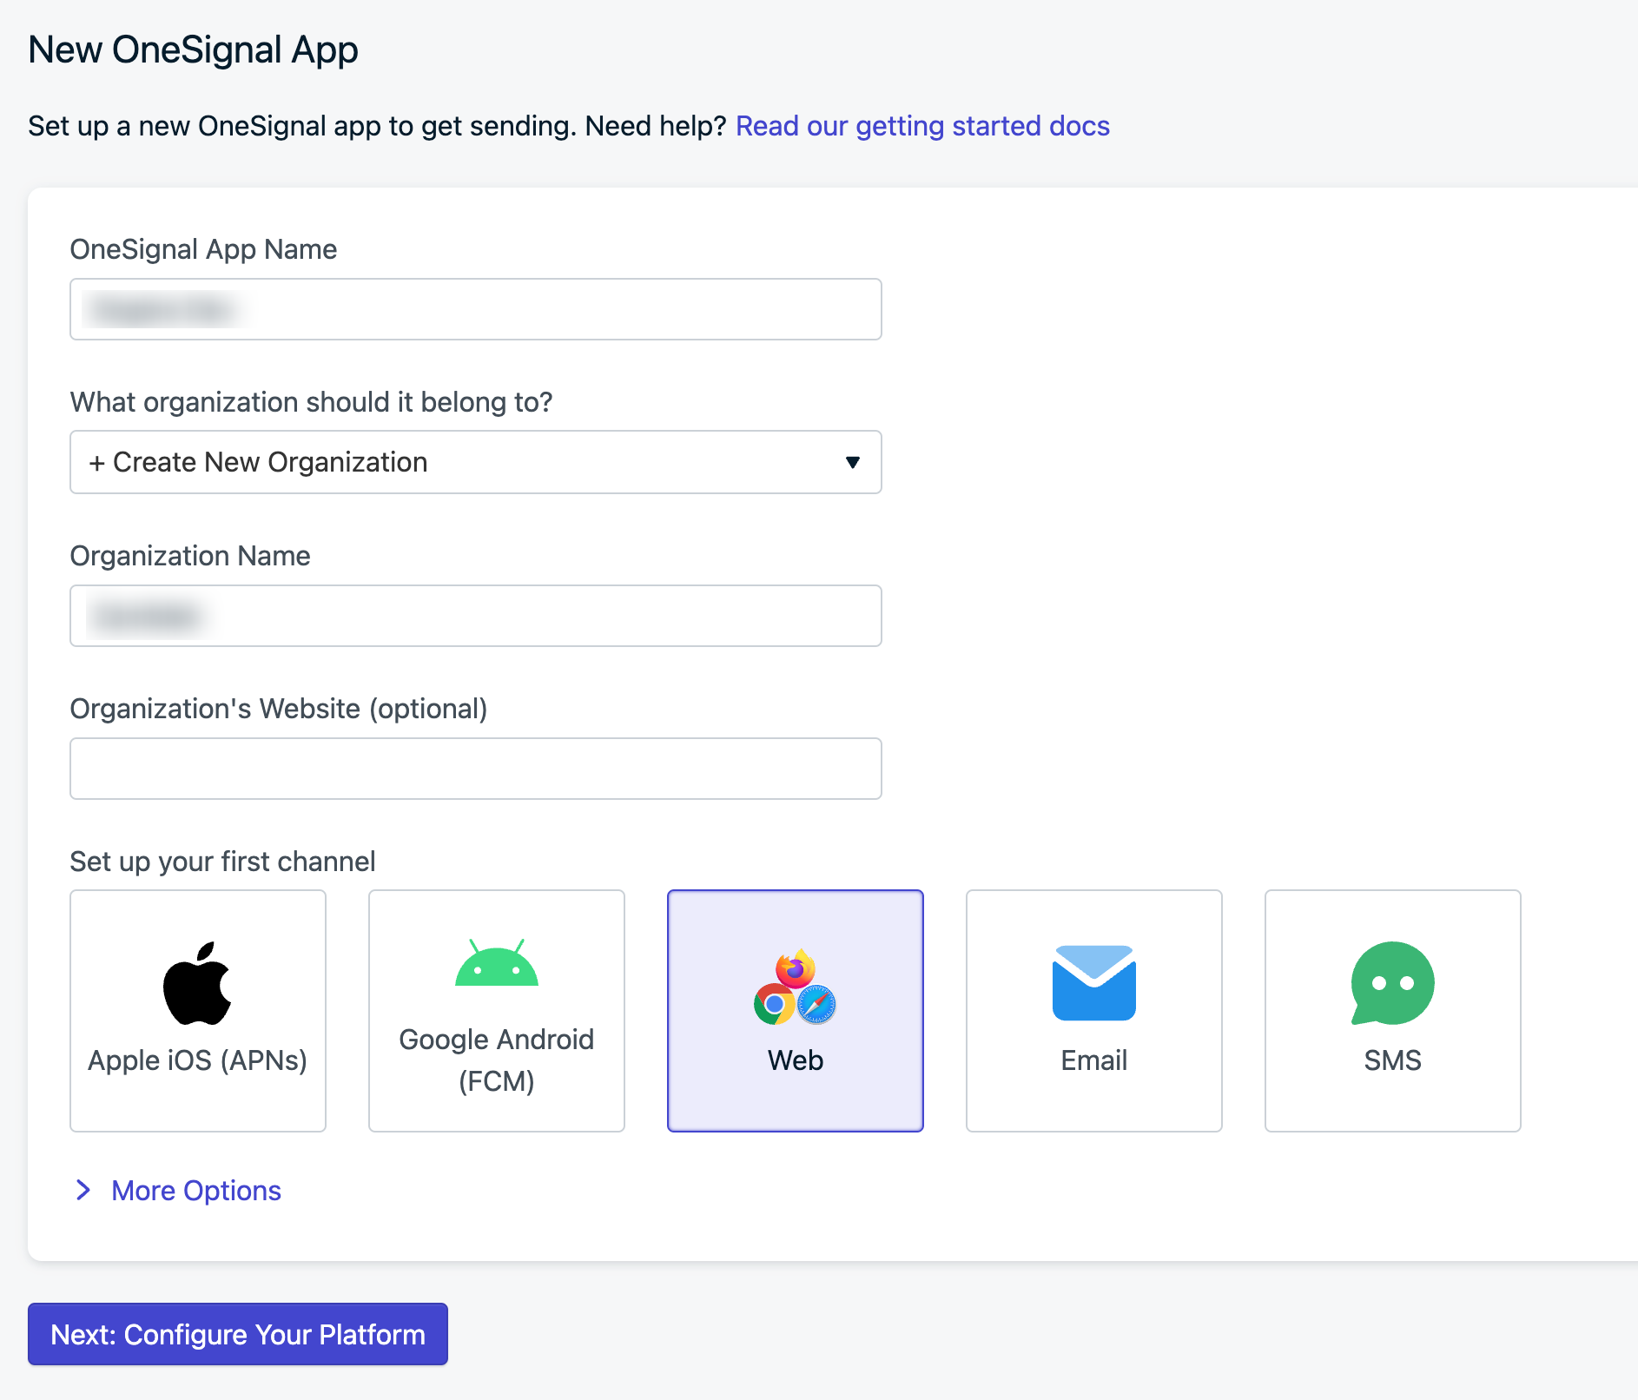
Task: Click the More Options link text
Action: point(196,1191)
